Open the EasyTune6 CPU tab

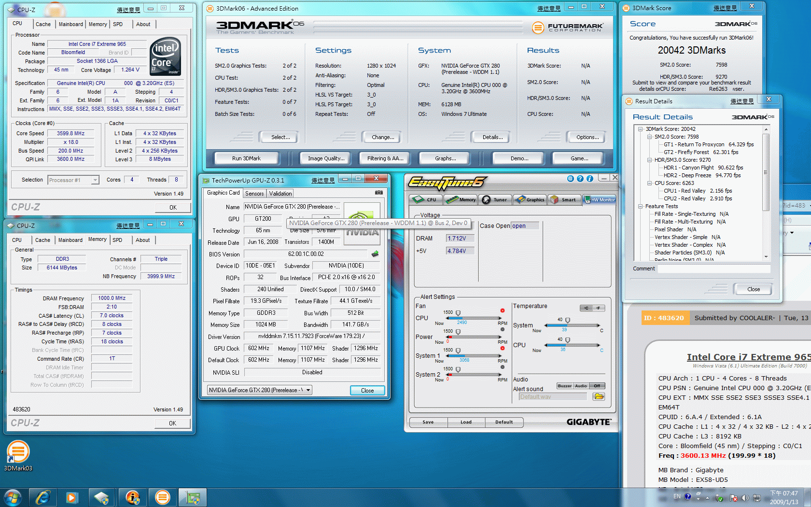pos(426,199)
